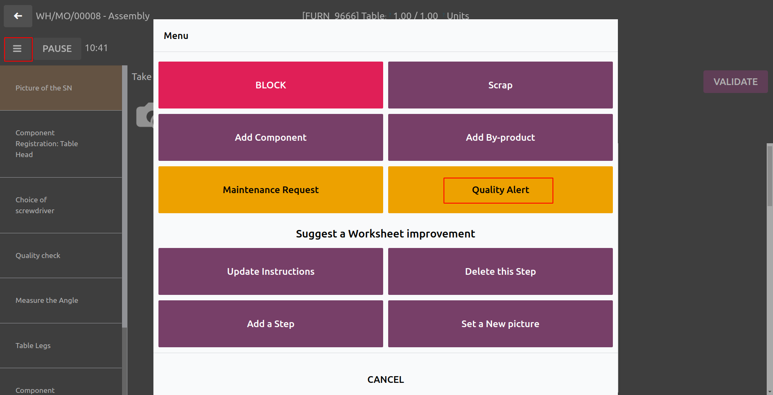The image size is (773, 395).
Task: Click Add a Step
Action: coord(271,324)
